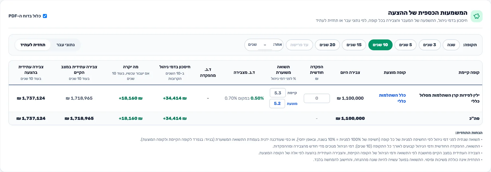Click total row '₪ 1,100,000' value

(x=350, y=118)
